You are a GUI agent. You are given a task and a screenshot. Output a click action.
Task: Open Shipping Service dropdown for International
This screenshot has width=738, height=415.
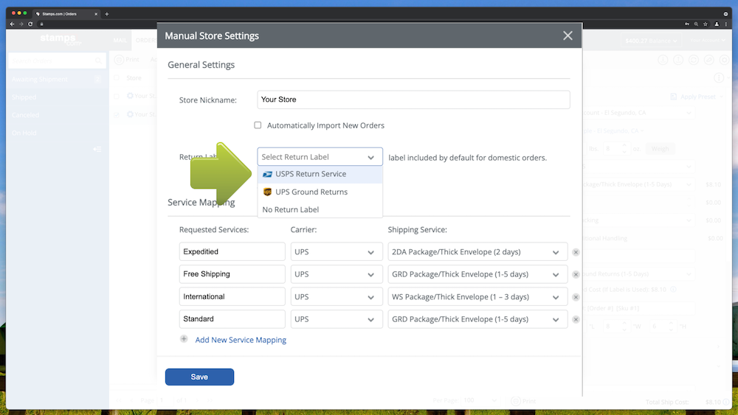(x=477, y=297)
